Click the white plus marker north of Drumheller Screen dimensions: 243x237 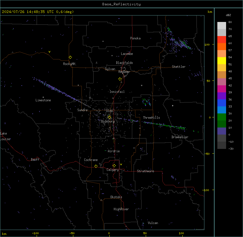point(173,106)
